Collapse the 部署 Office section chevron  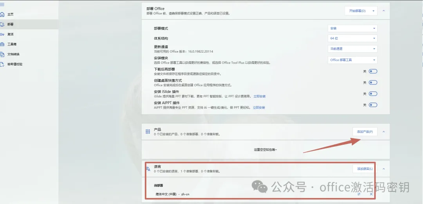coord(383,11)
